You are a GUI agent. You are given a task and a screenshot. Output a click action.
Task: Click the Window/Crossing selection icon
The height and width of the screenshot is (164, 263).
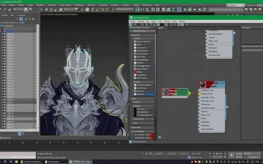[x=41, y=9]
